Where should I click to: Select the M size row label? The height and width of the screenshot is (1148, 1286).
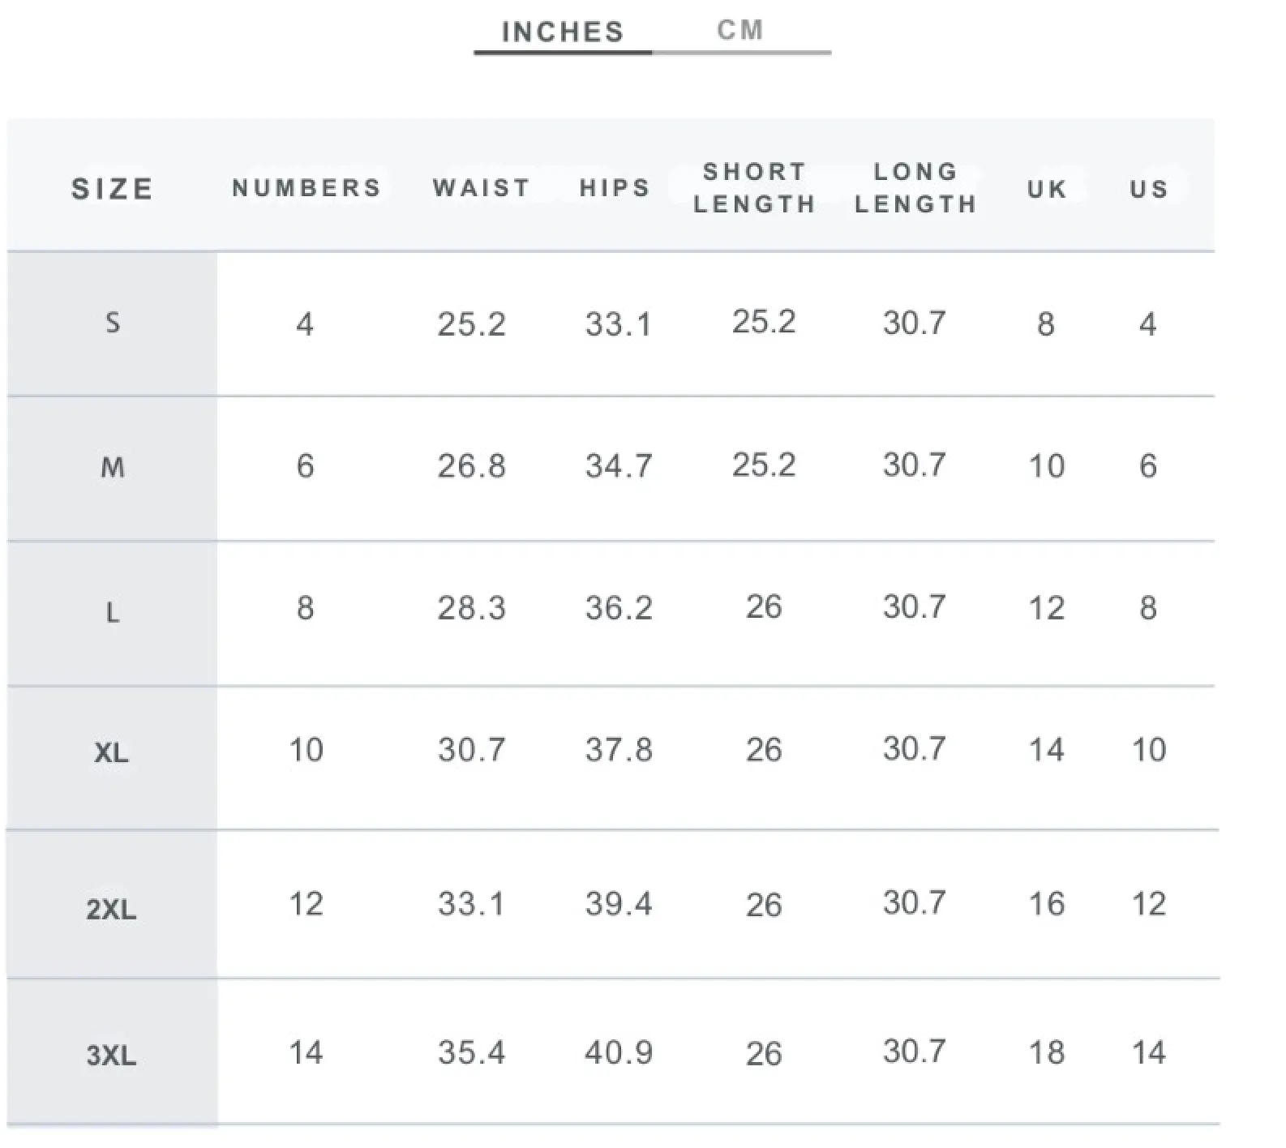(113, 467)
